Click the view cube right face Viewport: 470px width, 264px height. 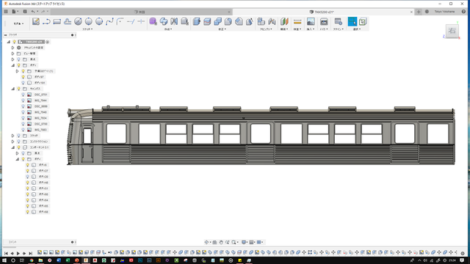[452, 31]
